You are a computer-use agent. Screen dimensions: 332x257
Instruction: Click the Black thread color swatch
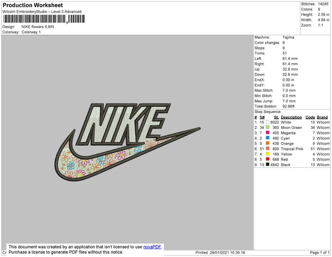point(268,165)
